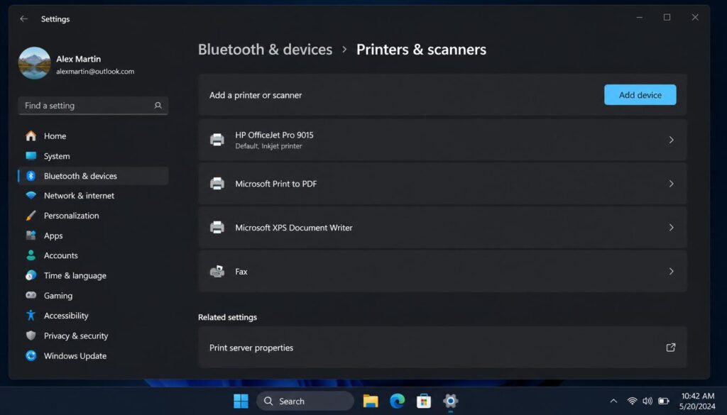Open Personalization settings

[x=93, y=216]
